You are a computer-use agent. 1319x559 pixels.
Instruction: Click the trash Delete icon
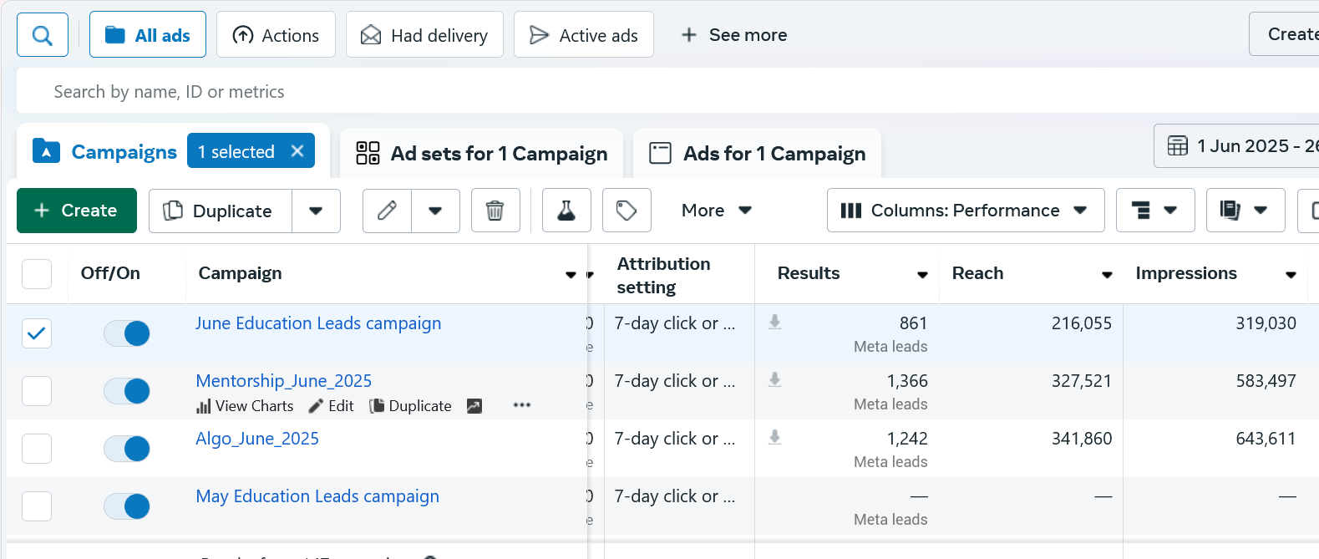coord(495,211)
